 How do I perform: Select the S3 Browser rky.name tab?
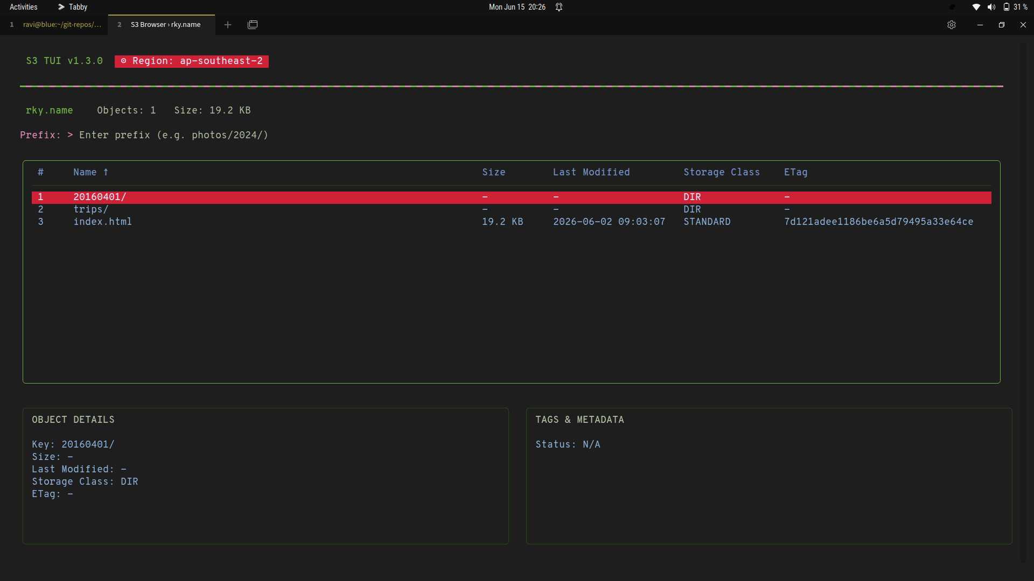(162, 25)
